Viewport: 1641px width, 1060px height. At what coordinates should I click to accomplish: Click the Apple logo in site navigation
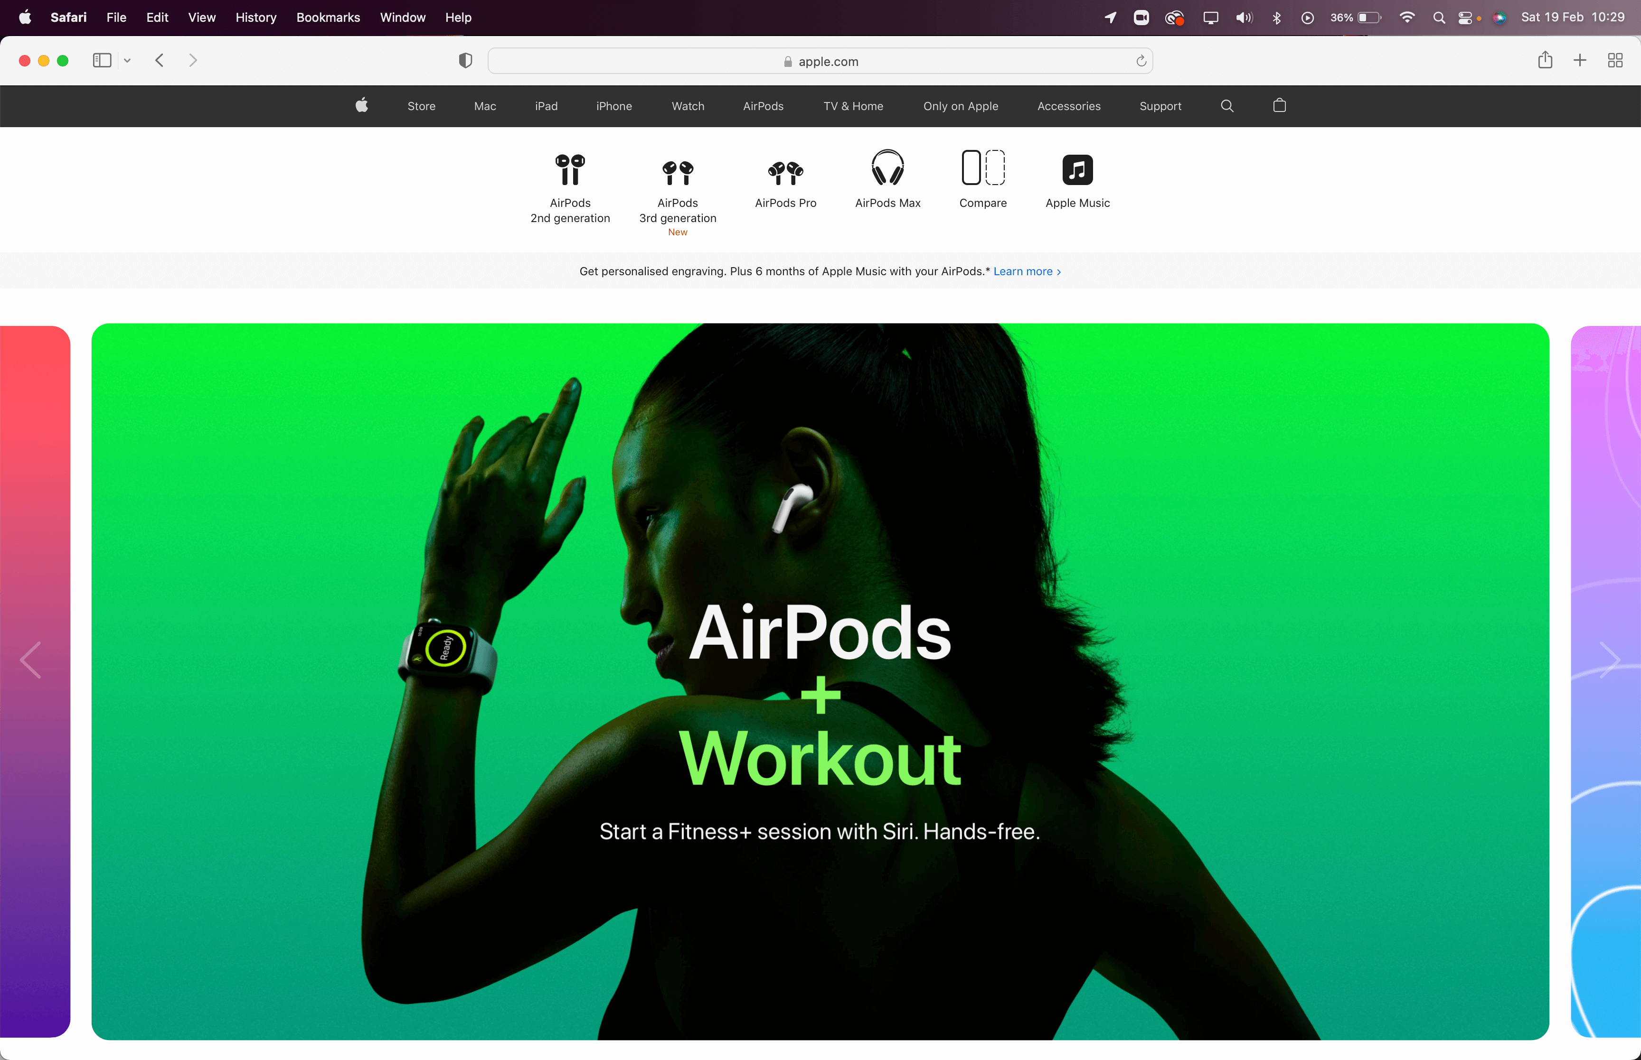(361, 105)
